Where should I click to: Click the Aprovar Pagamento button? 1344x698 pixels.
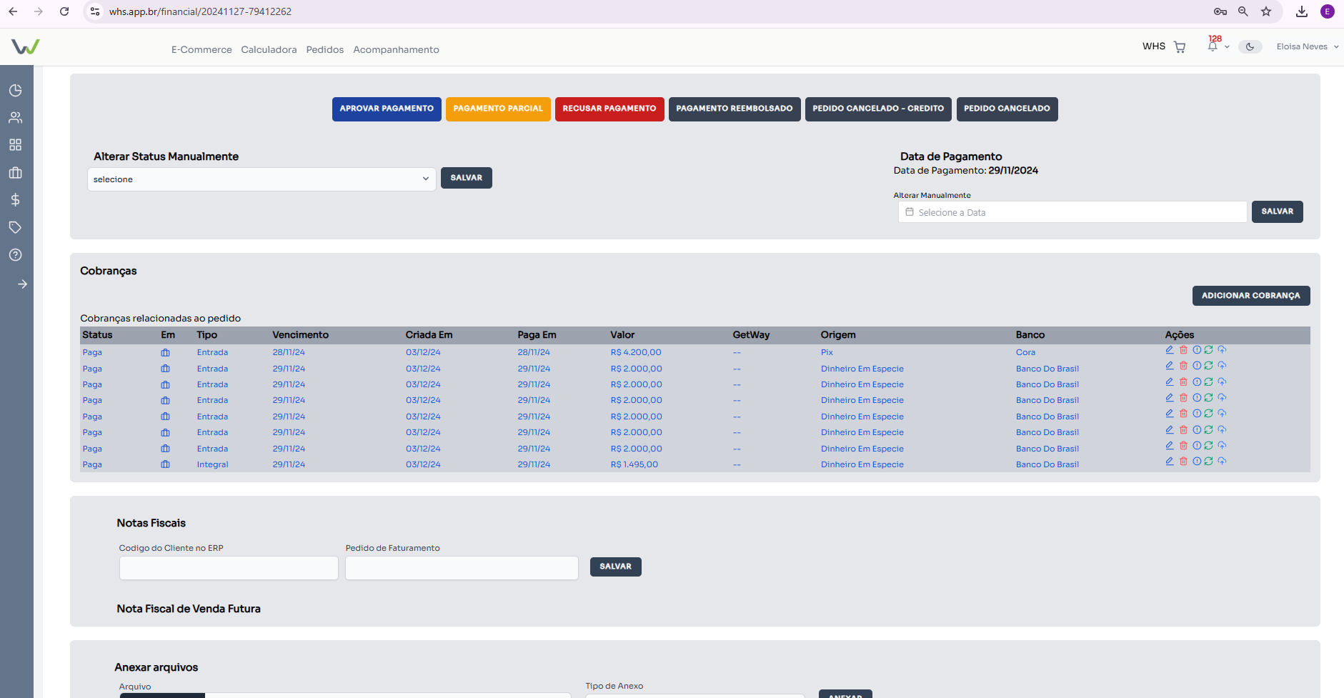pos(387,109)
